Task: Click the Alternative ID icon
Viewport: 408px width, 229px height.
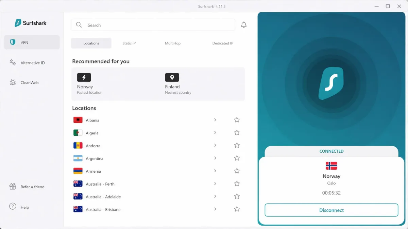Action: tap(13, 62)
